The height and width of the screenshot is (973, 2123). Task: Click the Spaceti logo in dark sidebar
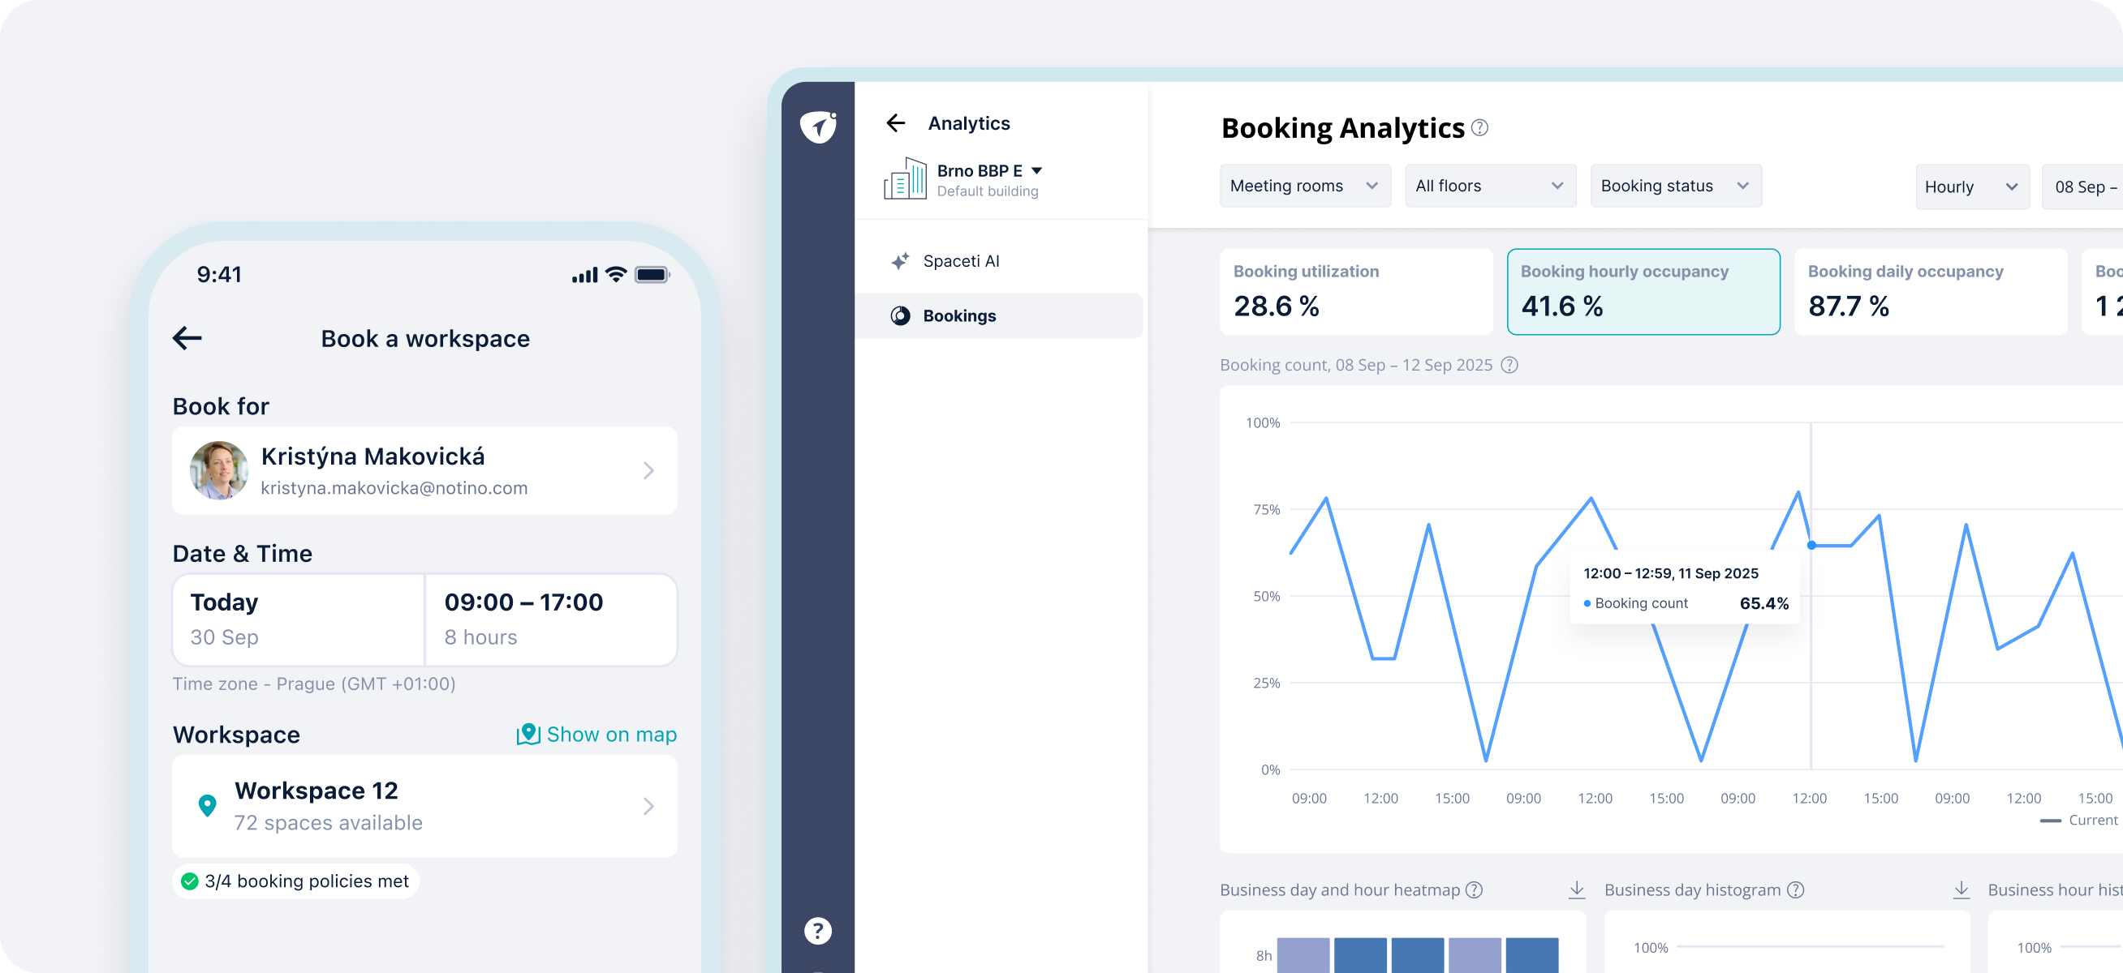pos(817,126)
